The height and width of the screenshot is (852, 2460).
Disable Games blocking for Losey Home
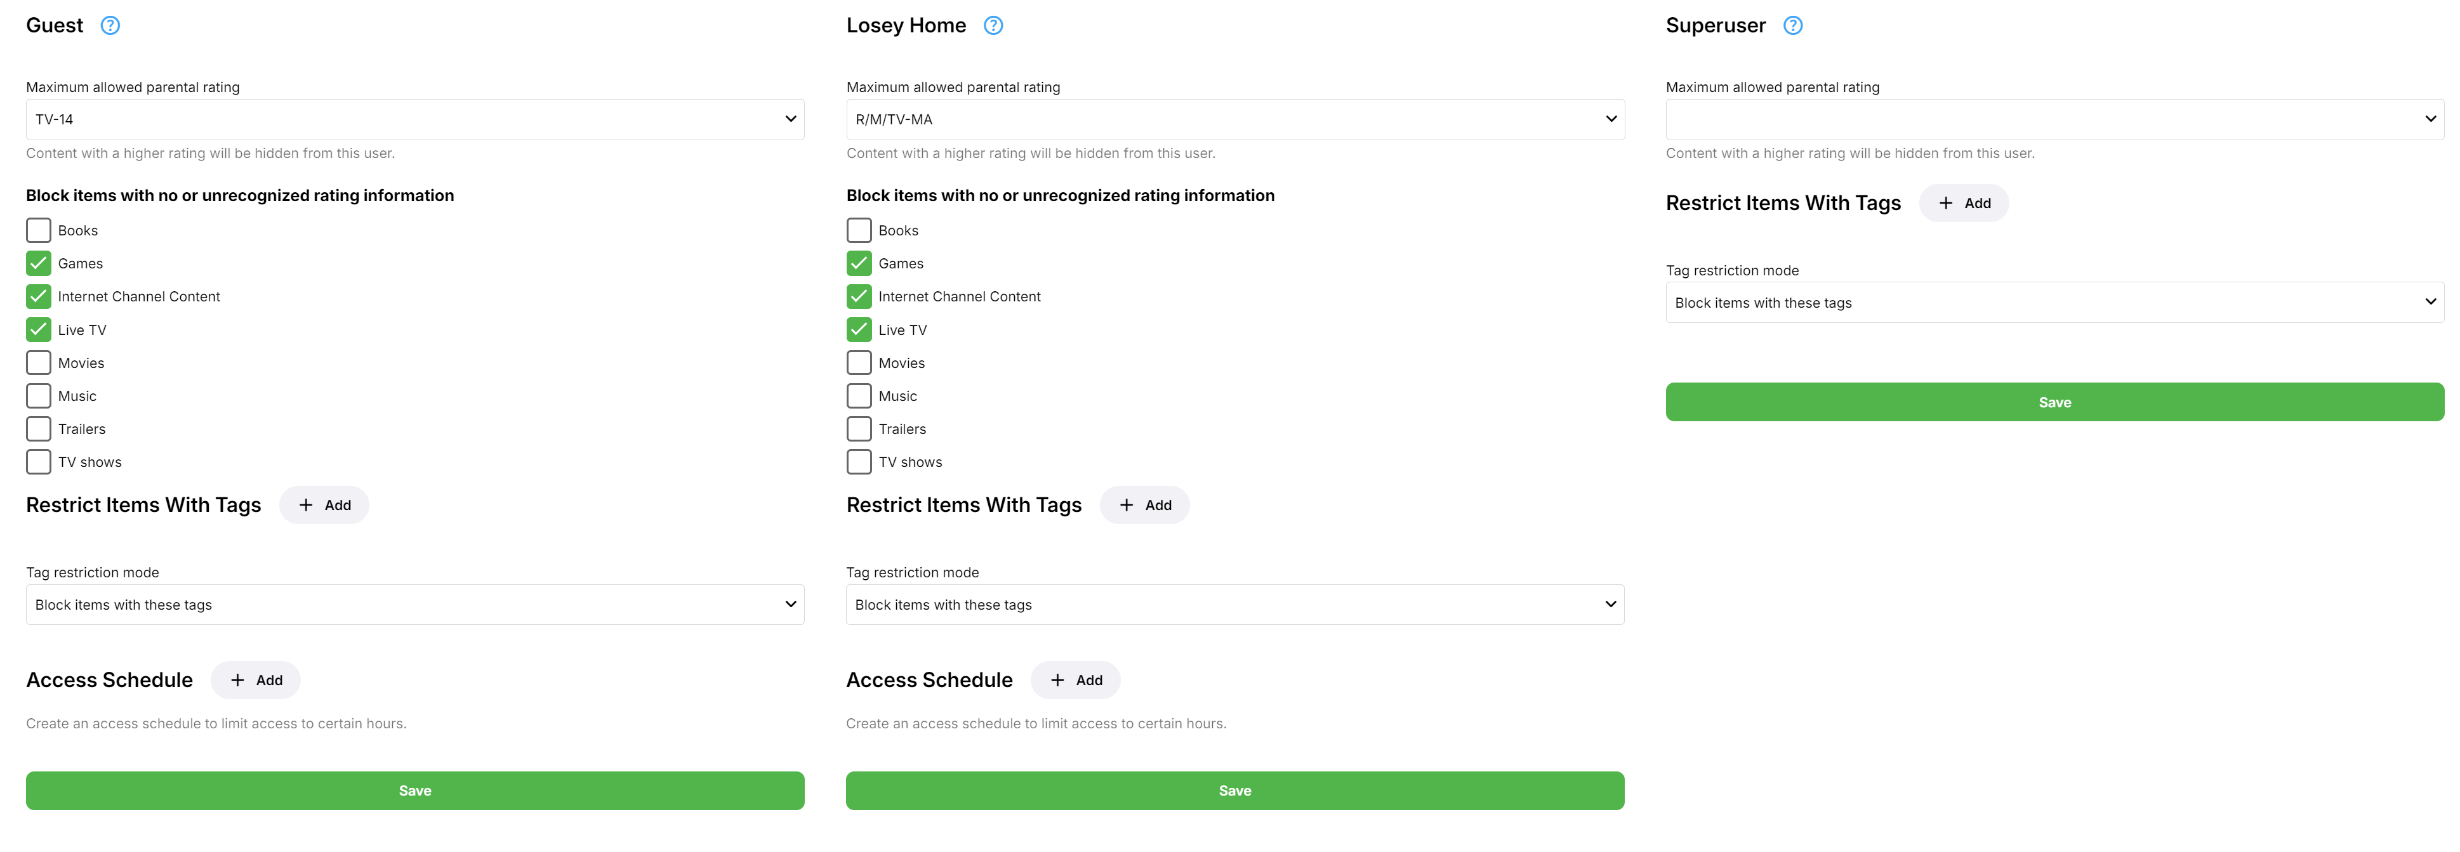[x=859, y=263]
